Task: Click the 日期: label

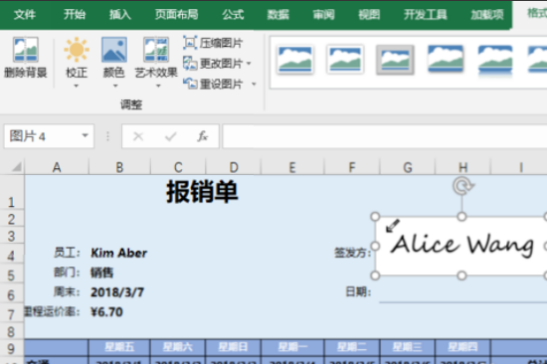Action: pos(358,291)
